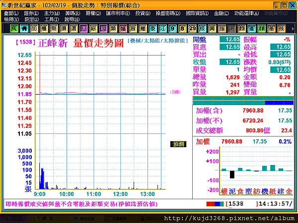This screenshot has width=298, height=223.
Task: Select the 金 finance sector label
Action: (x=289, y=191)
